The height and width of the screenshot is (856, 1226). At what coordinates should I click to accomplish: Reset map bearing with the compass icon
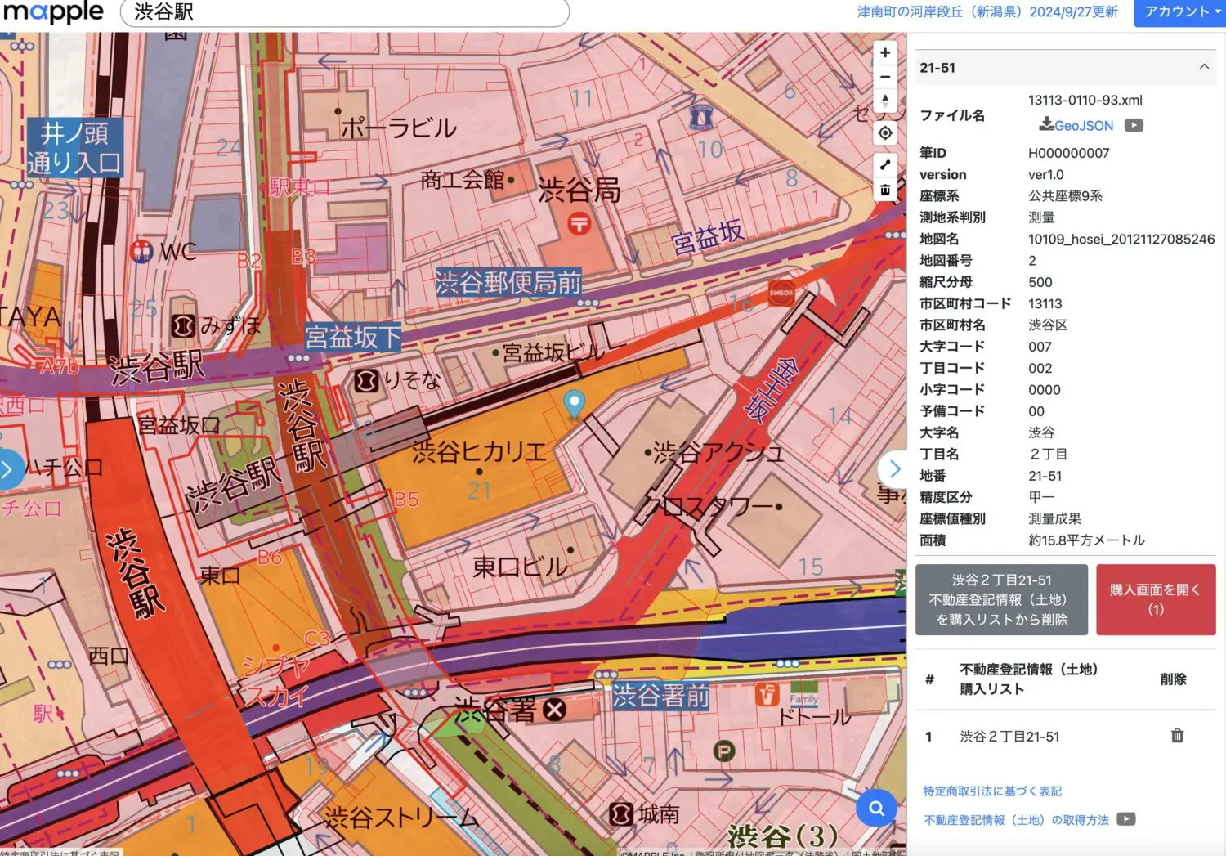click(x=885, y=100)
